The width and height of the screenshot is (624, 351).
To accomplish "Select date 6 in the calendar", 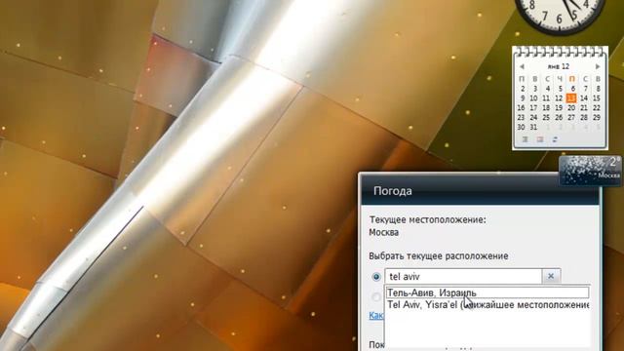I will (x=572, y=89).
